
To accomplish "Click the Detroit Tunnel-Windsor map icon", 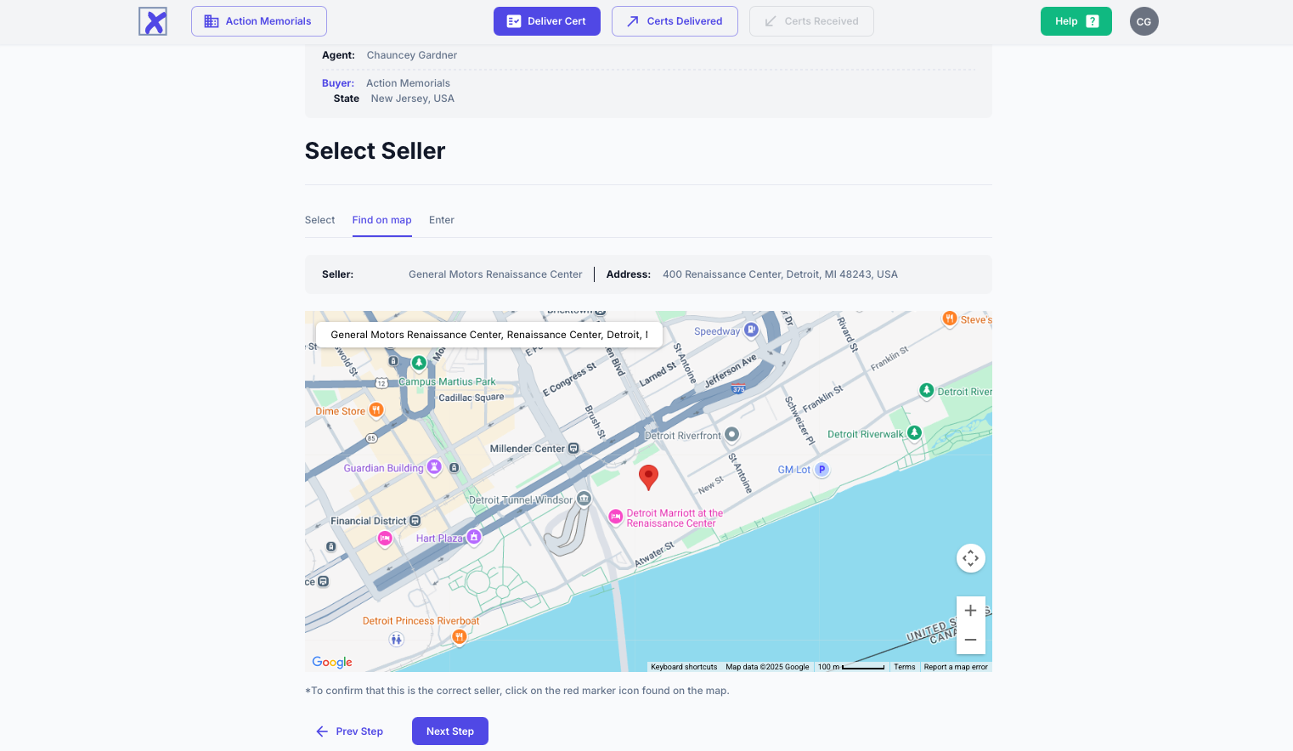I will click(584, 500).
